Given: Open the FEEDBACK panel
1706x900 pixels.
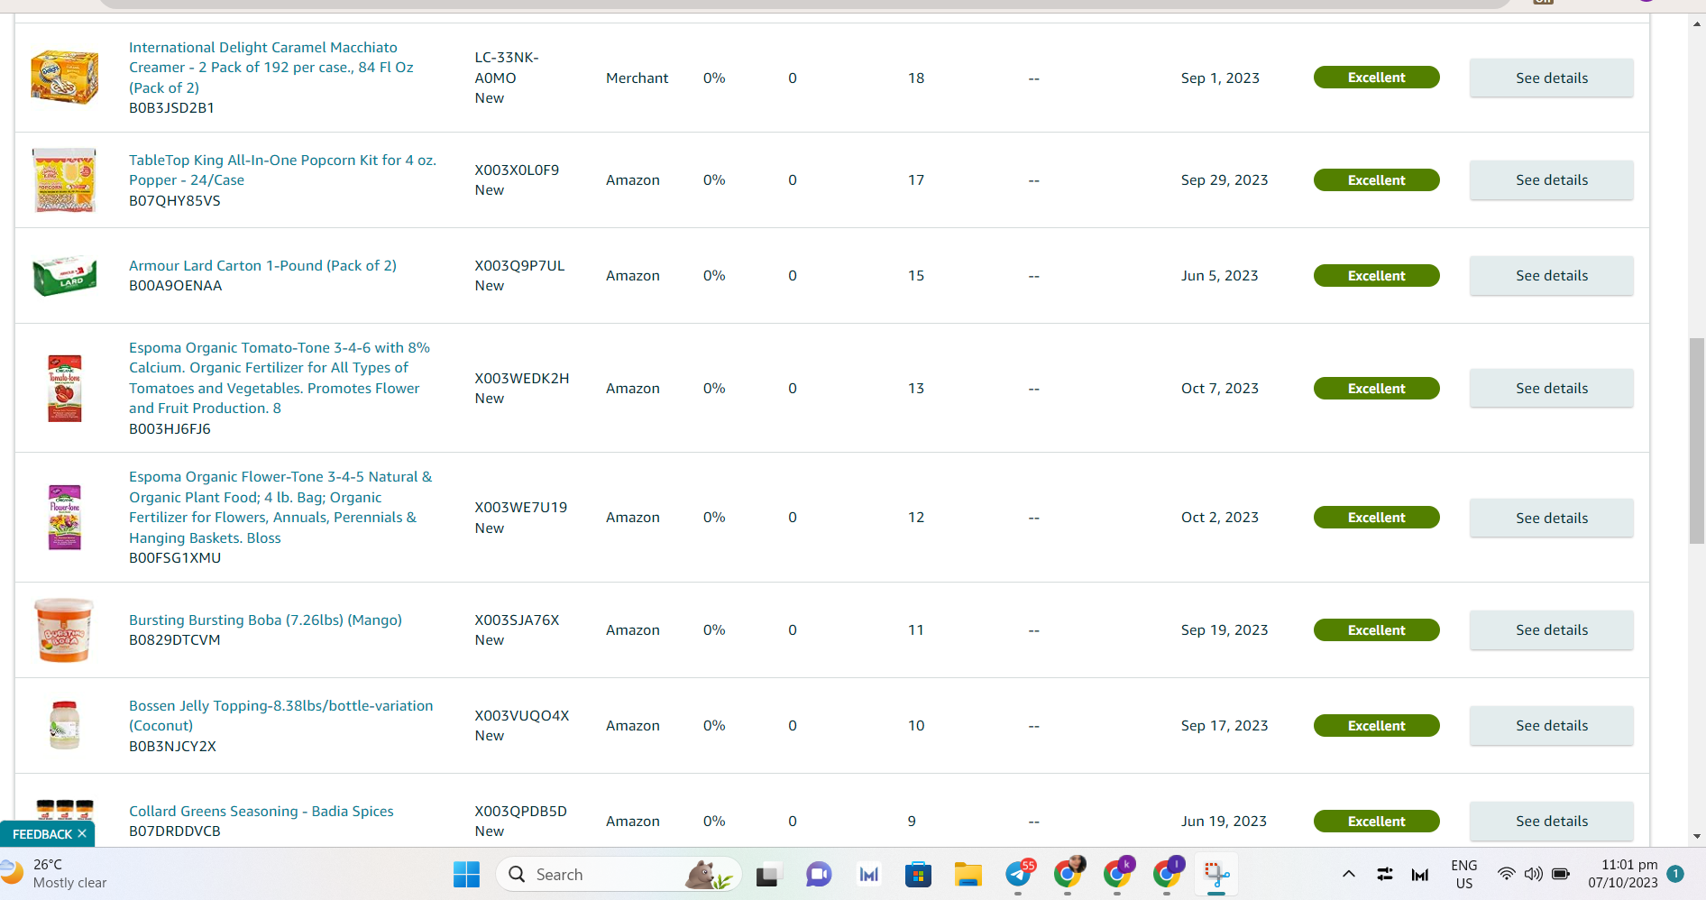Looking at the screenshot, I should pos(42,834).
